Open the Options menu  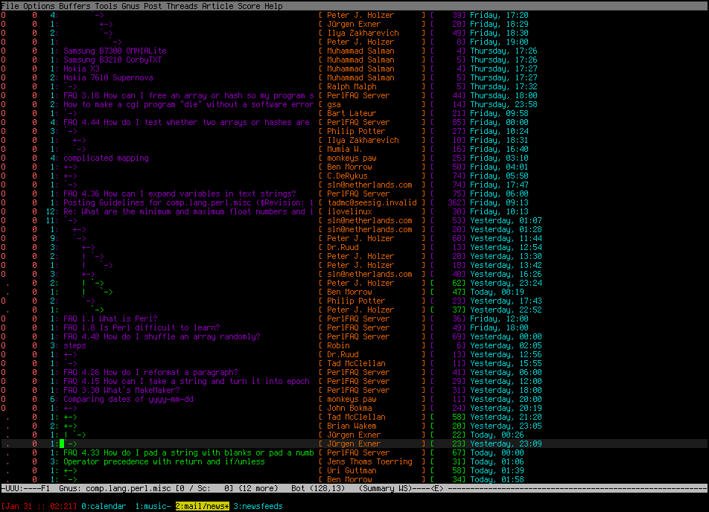(x=39, y=6)
